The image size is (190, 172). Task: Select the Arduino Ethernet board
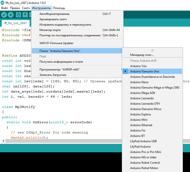pyautogui.click(x=152, y=125)
